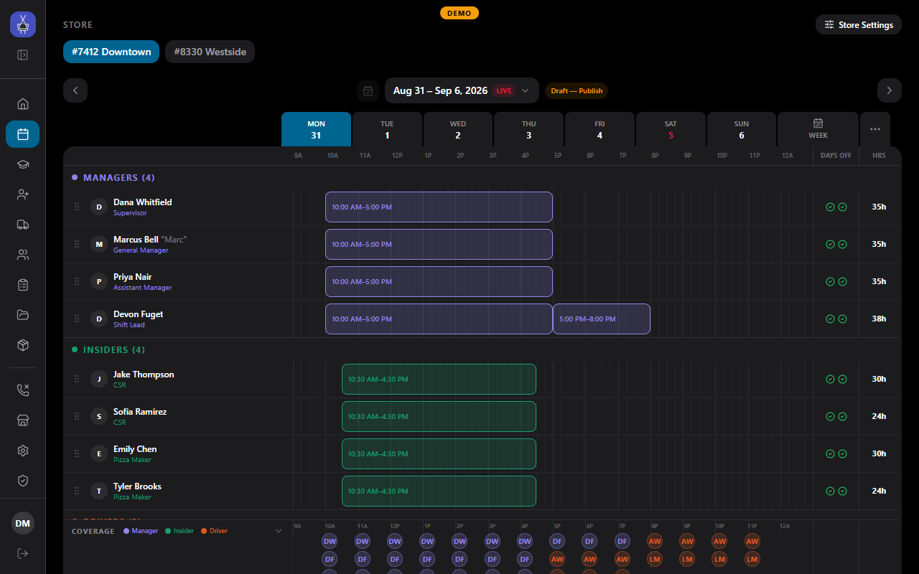
Task: Open the package box icon in sidebar
Action: click(23, 345)
